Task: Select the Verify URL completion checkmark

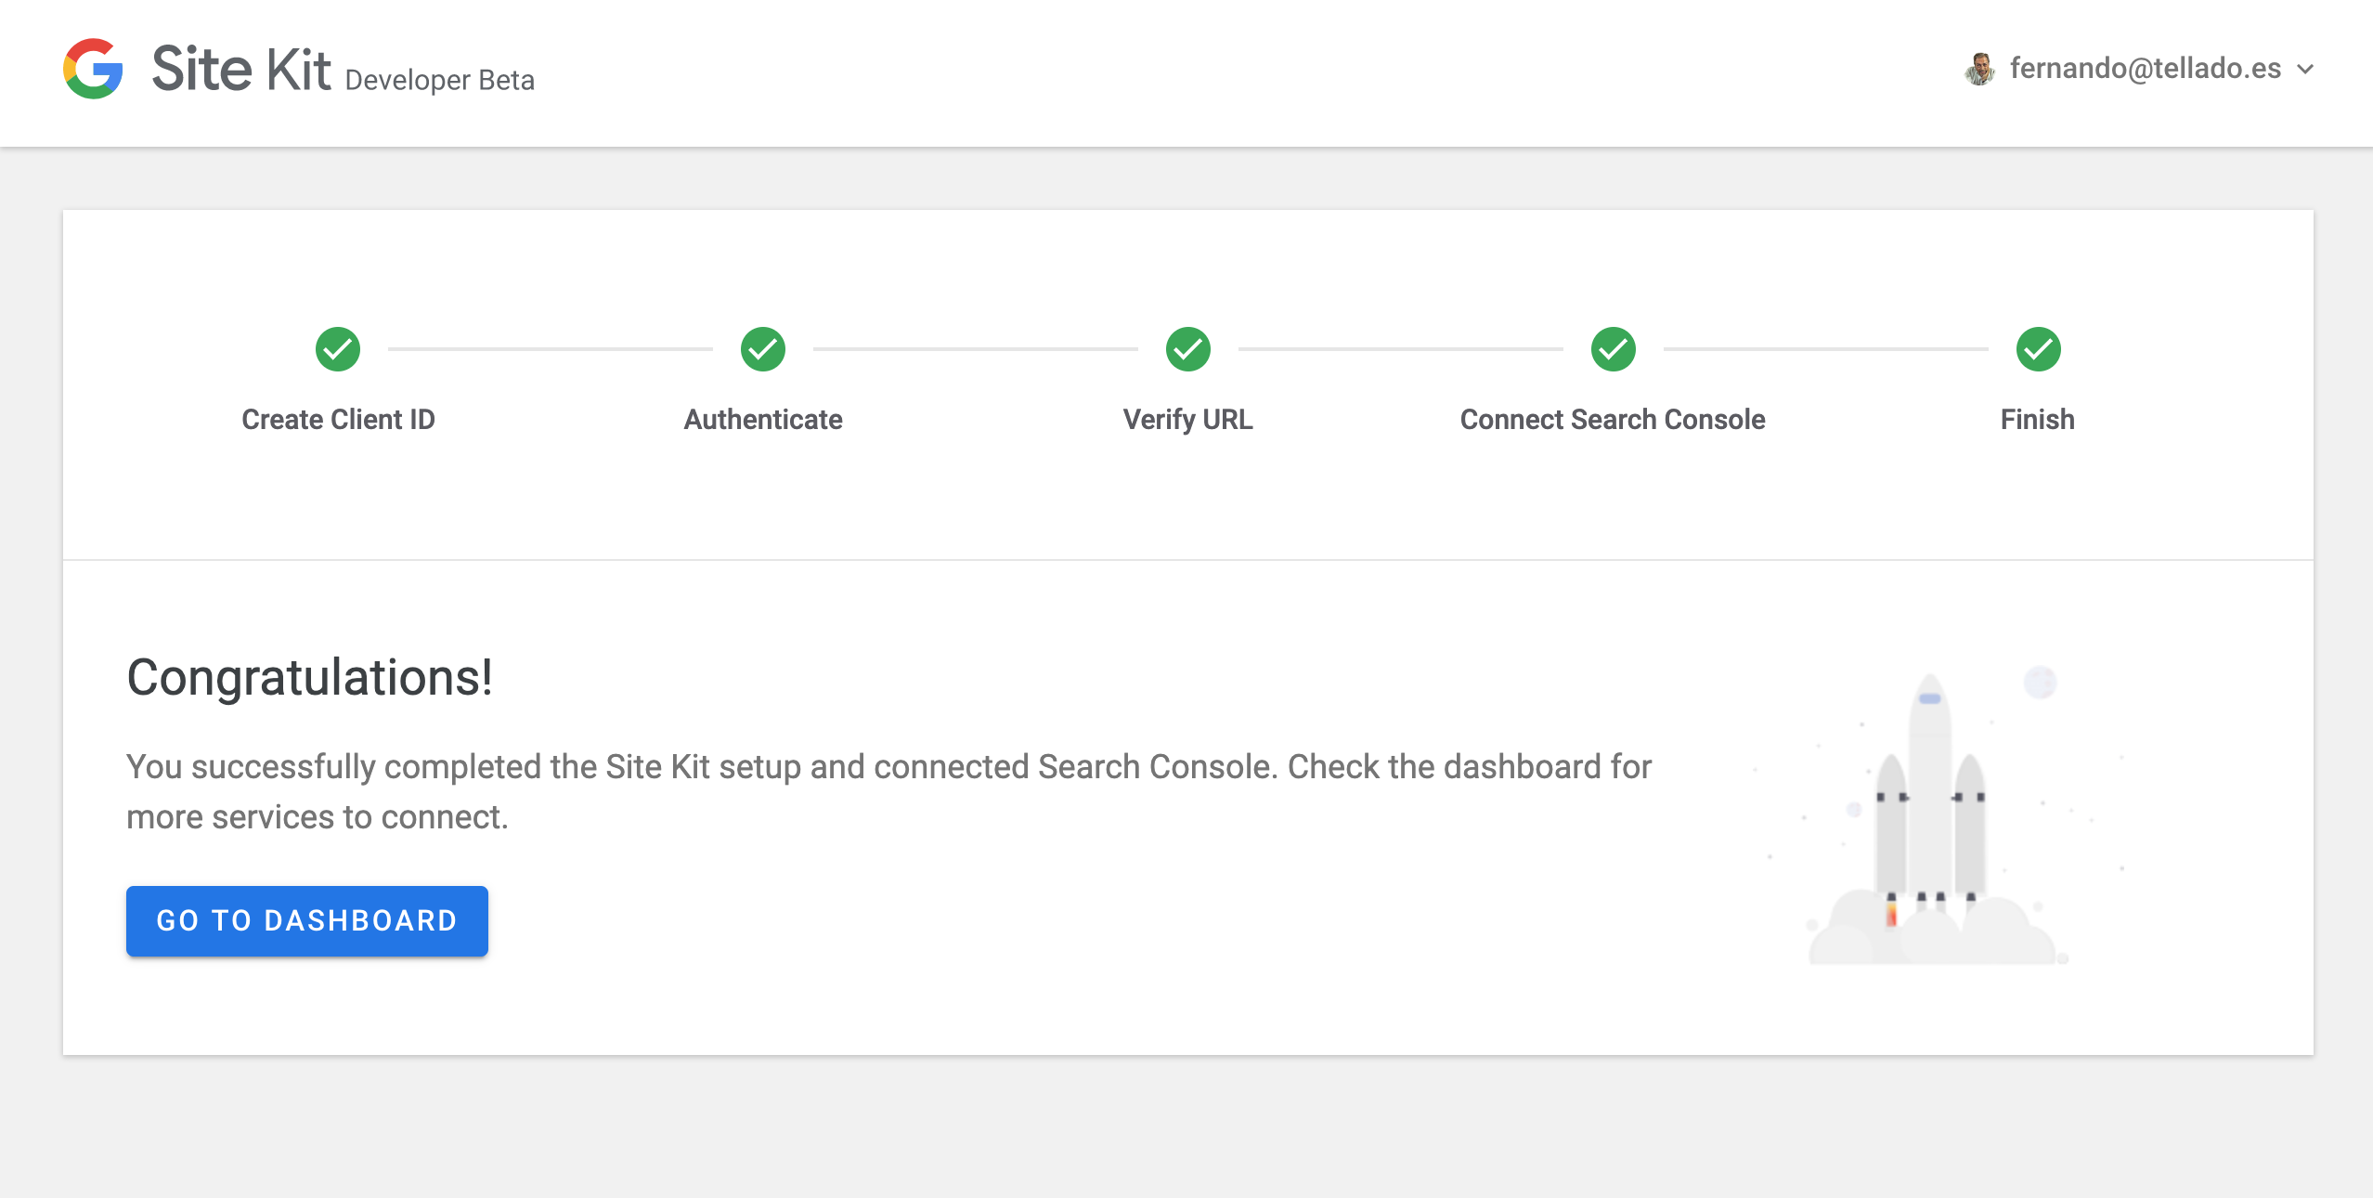Action: pyautogui.click(x=1188, y=349)
